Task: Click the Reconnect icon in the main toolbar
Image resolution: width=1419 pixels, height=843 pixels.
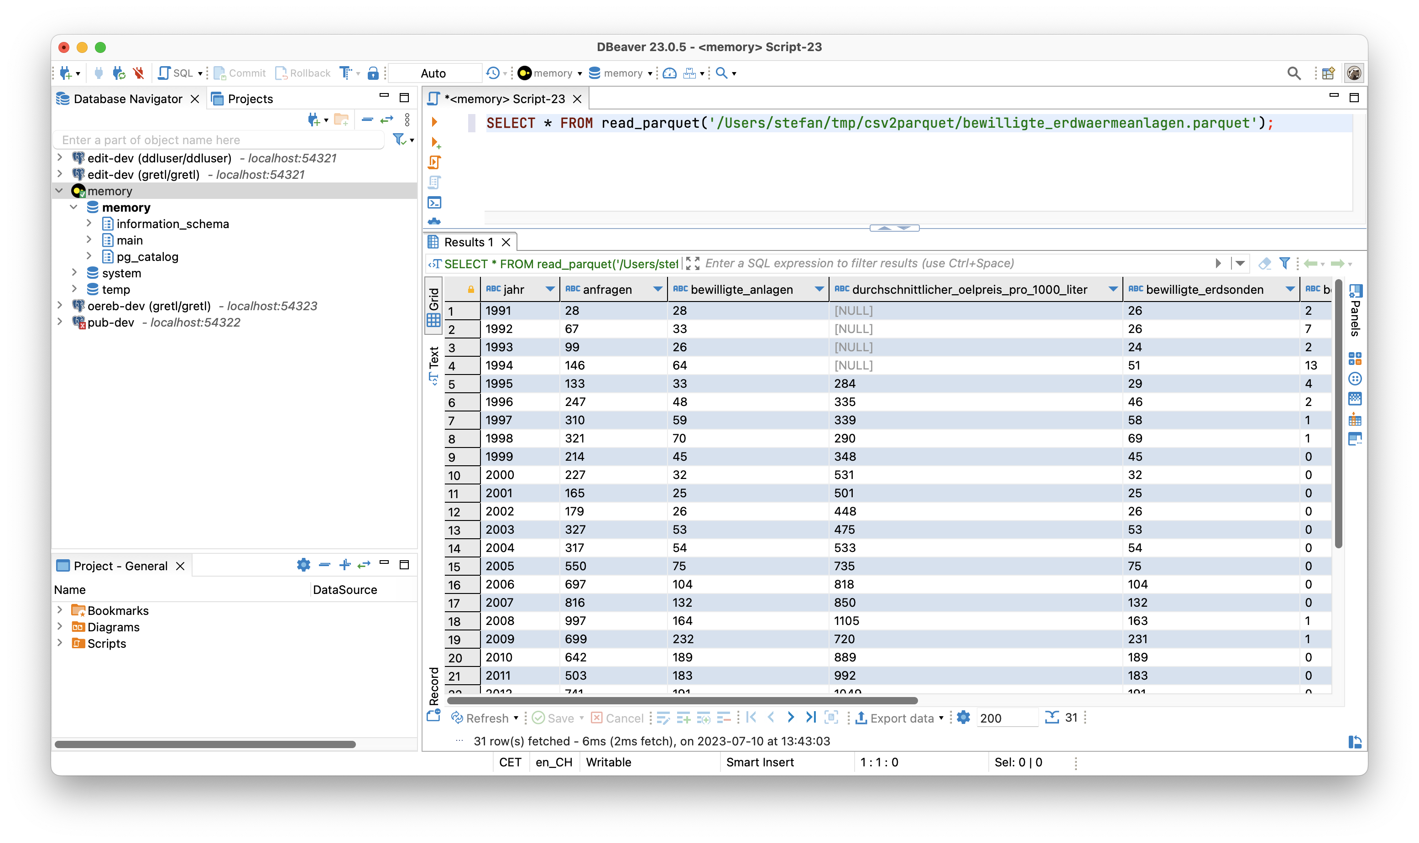Action: point(119,73)
